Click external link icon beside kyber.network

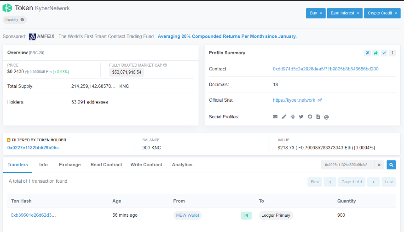[x=320, y=100]
